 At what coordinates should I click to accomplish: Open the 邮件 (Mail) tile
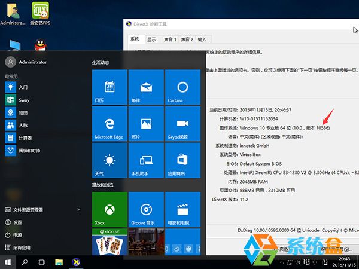click(x=145, y=87)
